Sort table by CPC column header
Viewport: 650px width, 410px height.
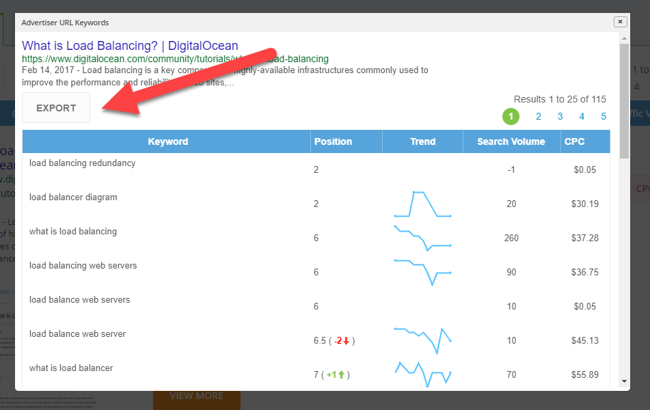click(x=585, y=141)
